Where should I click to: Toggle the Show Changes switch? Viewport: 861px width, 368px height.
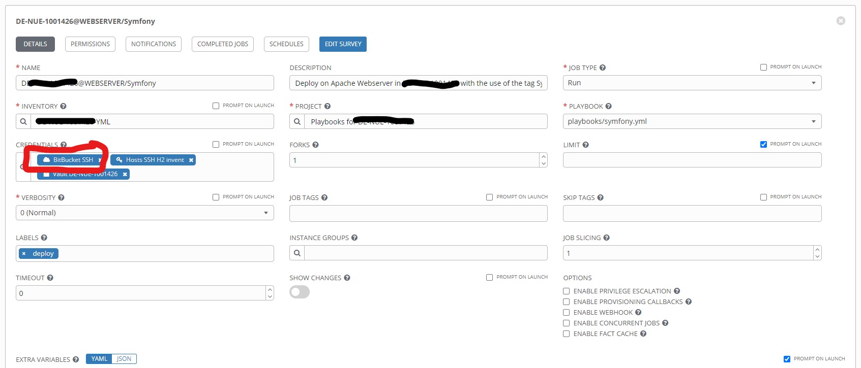[x=300, y=292]
